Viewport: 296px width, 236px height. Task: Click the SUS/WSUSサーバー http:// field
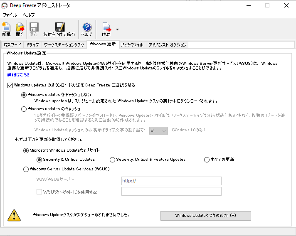tap(171, 181)
